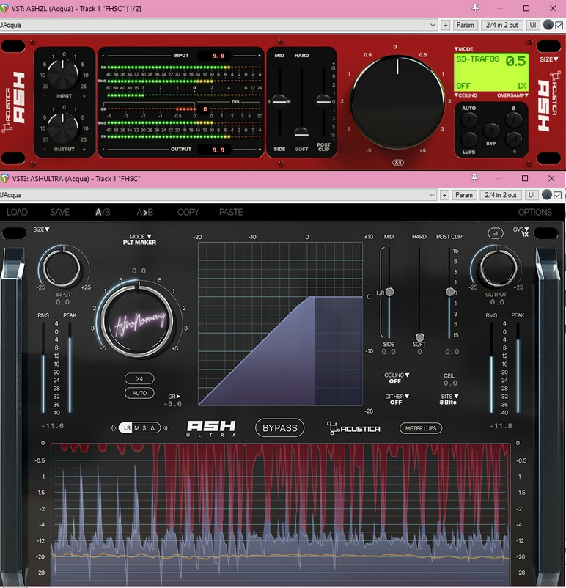Click the BYPASS button in ASH Ultra
This screenshot has height=588, width=566.
[280, 427]
